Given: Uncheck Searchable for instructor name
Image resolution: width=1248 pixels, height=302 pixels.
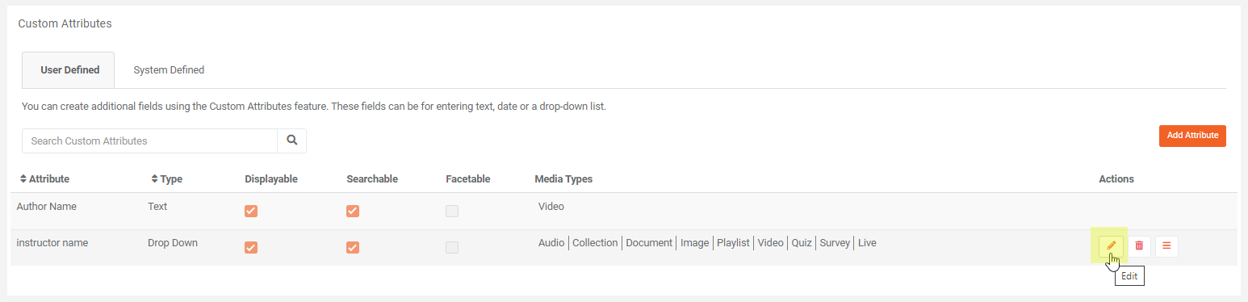Looking at the screenshot, I should (x=353, y=247).
